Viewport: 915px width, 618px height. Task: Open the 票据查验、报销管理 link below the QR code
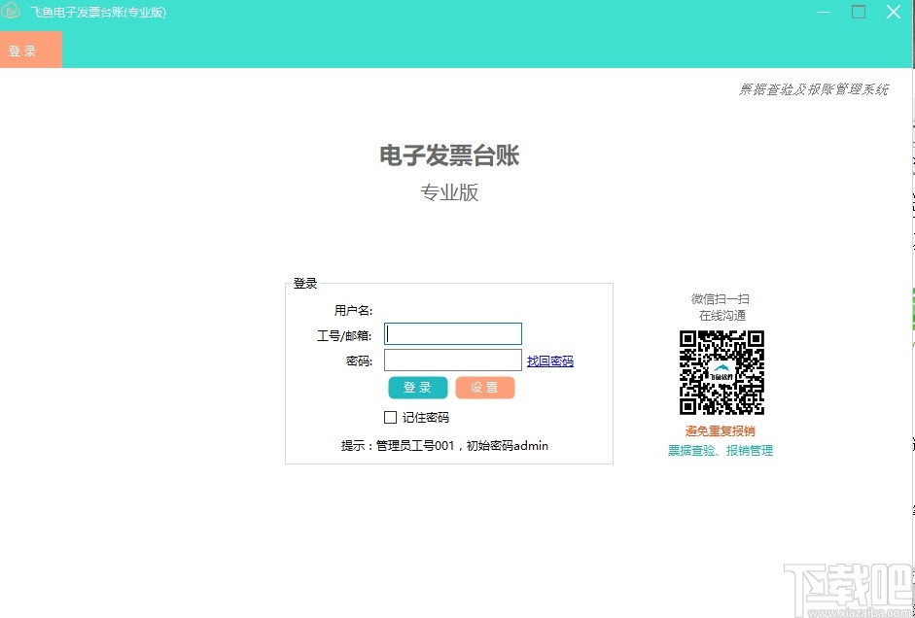click(721, 451)
